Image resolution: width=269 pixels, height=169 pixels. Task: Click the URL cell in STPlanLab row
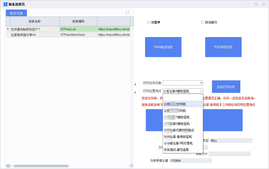(x=114, y=29)
